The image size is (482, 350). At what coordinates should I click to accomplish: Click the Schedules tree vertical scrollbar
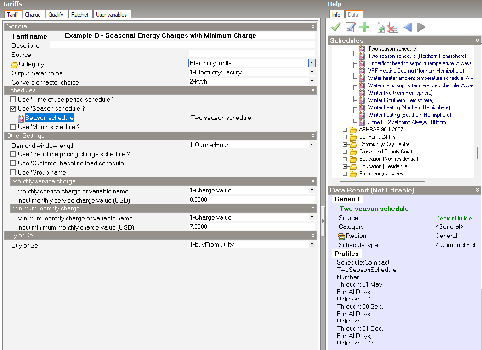477,152
